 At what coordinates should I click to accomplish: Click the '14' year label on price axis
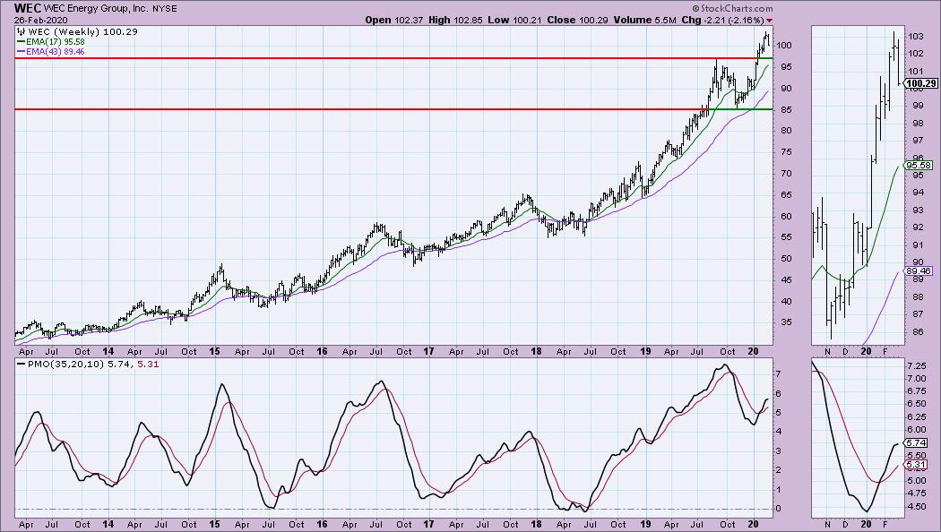coord(108,351)
